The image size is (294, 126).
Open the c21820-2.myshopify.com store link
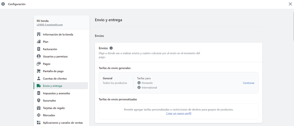pos(50,25)
